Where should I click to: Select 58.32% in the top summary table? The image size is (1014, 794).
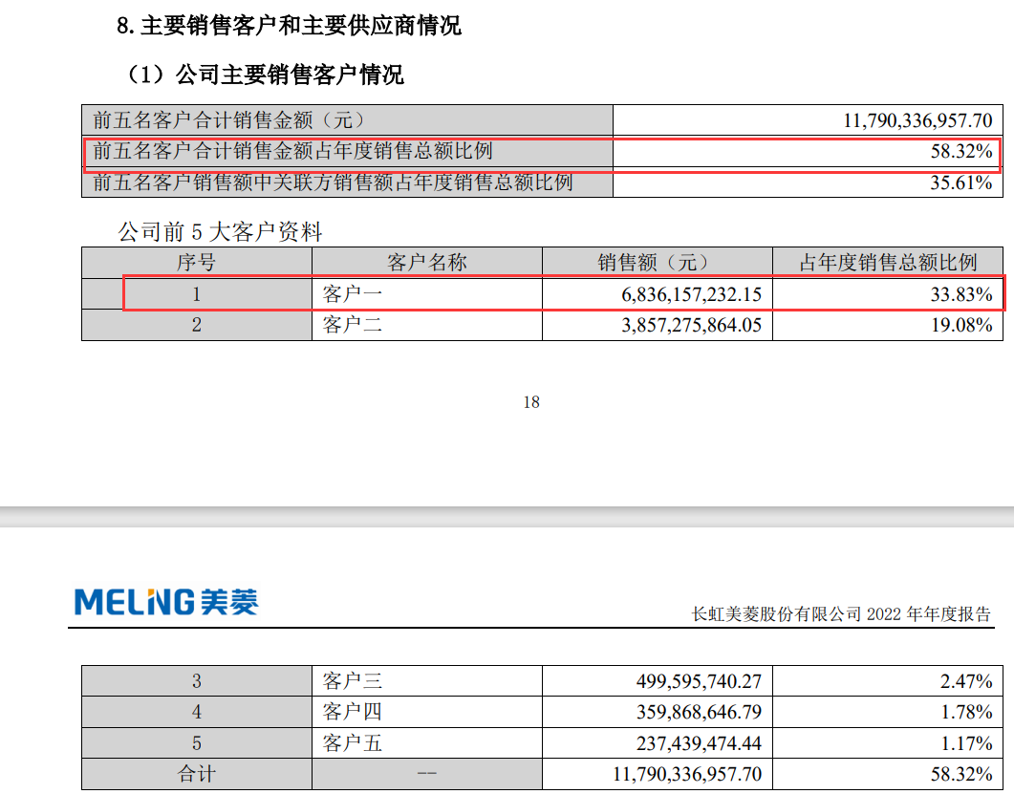pos(961,151)
